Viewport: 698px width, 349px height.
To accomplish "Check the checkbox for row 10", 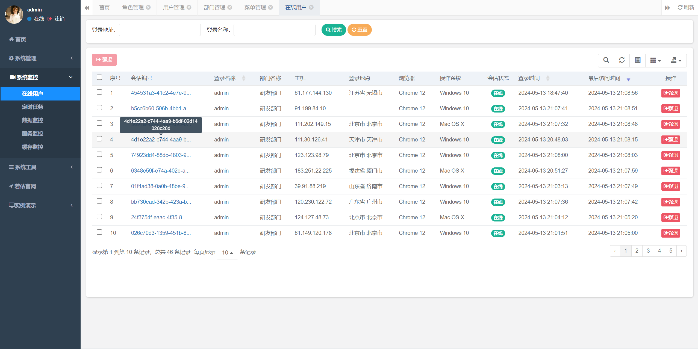I will click(x=99, y=232).
